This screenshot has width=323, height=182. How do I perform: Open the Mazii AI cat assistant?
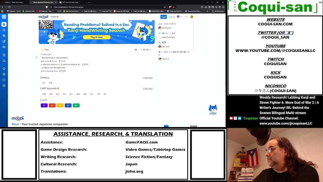213,110
